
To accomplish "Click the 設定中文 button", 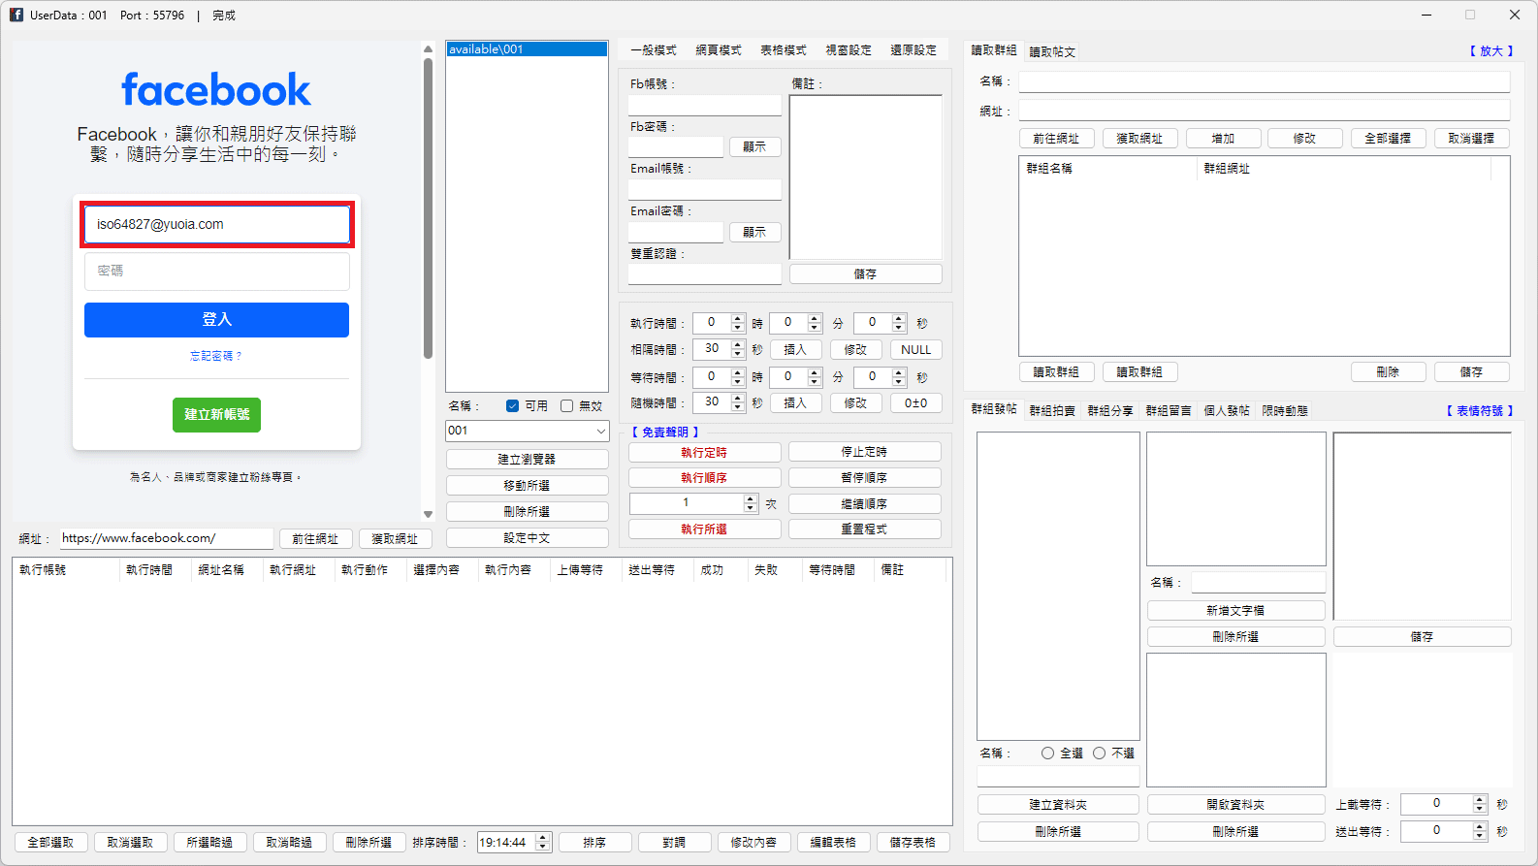I will pyautogui.click(x=527, y=538).
